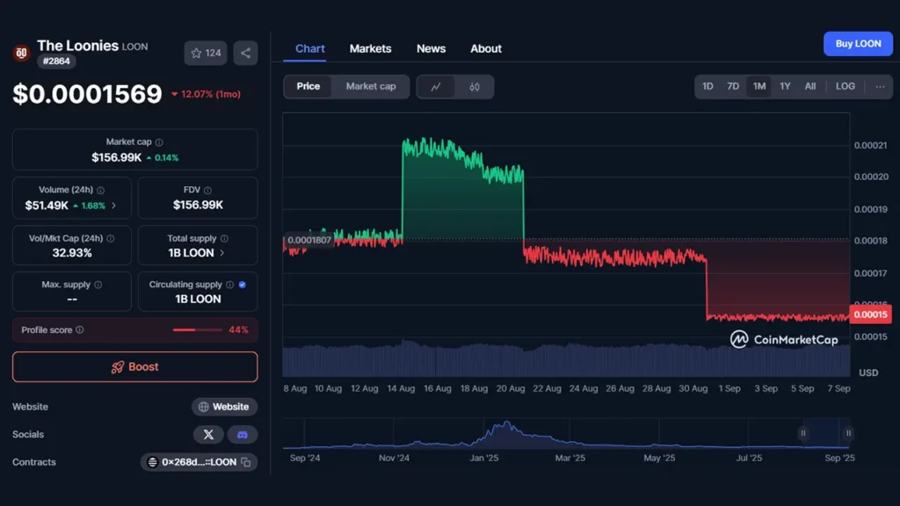Add The Loonies to watchlist star

tap(205, 53)
